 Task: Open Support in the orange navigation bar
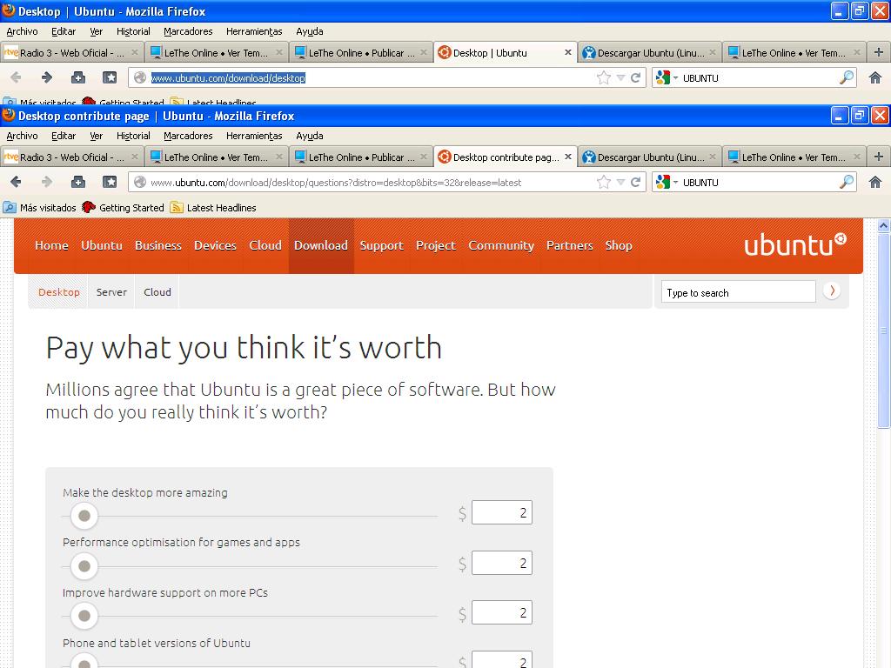382,245
